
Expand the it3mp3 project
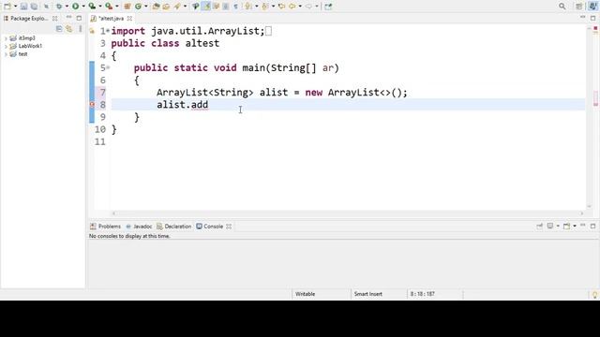point(6,38)
